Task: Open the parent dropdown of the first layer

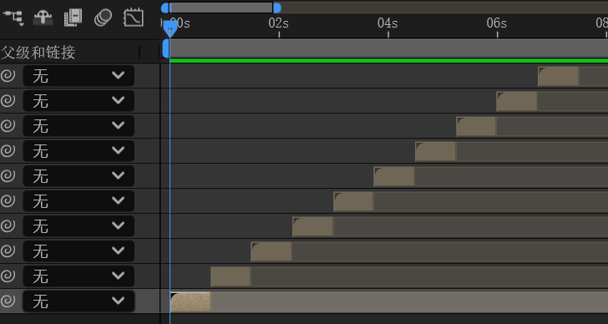Action: point(79,76)
